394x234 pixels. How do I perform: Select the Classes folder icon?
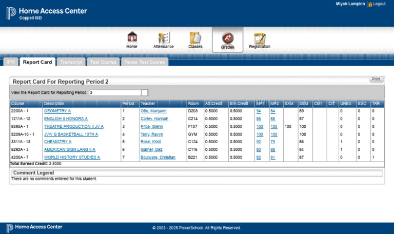pos(195,37)
